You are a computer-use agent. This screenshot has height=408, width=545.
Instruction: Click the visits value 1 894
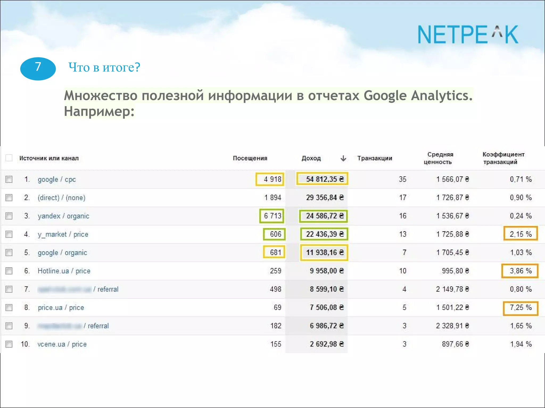point(273,198)
